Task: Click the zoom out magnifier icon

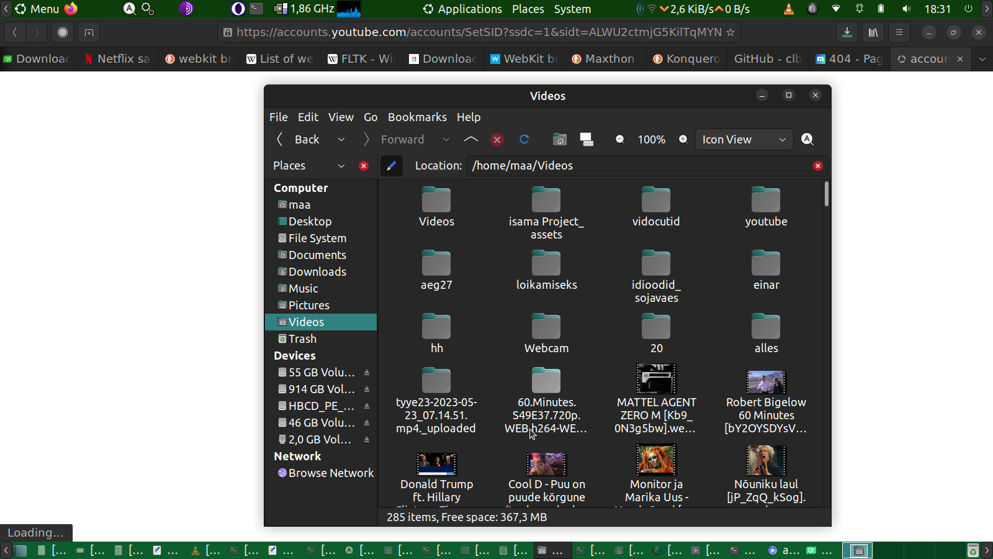Action: 620,140
